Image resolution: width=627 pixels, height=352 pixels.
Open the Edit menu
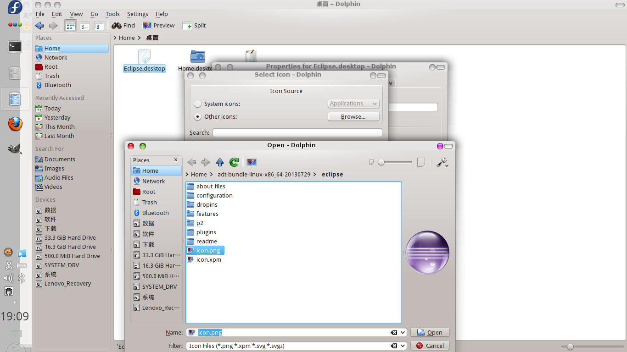57,14
